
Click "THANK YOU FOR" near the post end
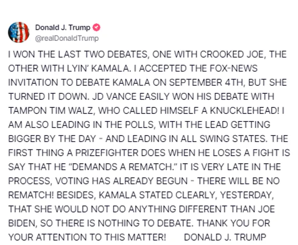tap(233, 223)
